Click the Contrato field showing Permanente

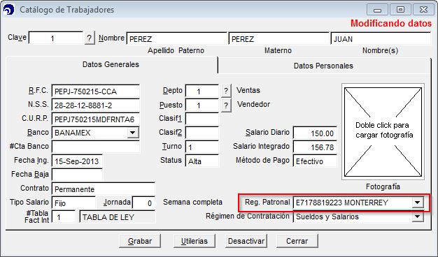pyautogui.click(x=104, y=189)
